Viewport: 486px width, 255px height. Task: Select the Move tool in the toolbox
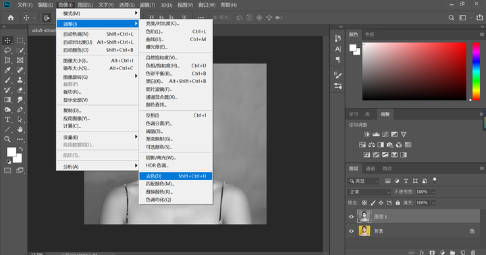7,40
